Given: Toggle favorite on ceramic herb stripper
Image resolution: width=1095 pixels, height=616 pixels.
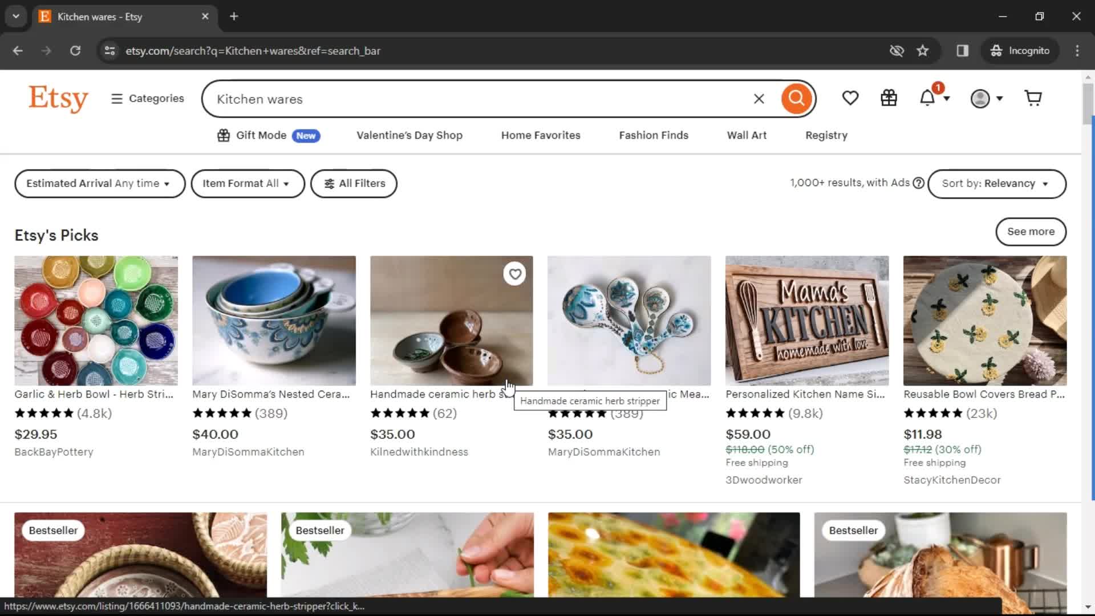Looking at the screenshot, I should (515, 273).
